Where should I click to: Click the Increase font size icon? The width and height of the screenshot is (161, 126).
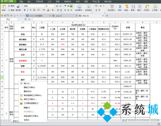(x=57, y=6)
